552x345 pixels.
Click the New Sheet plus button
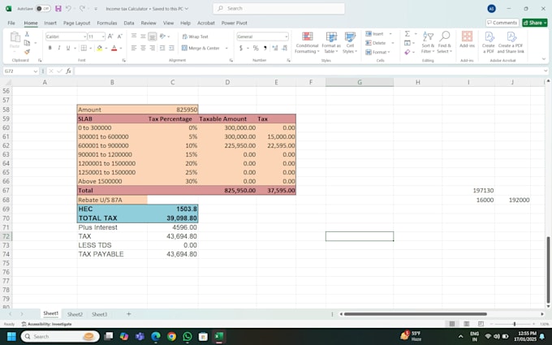click(x=128, y=313)
